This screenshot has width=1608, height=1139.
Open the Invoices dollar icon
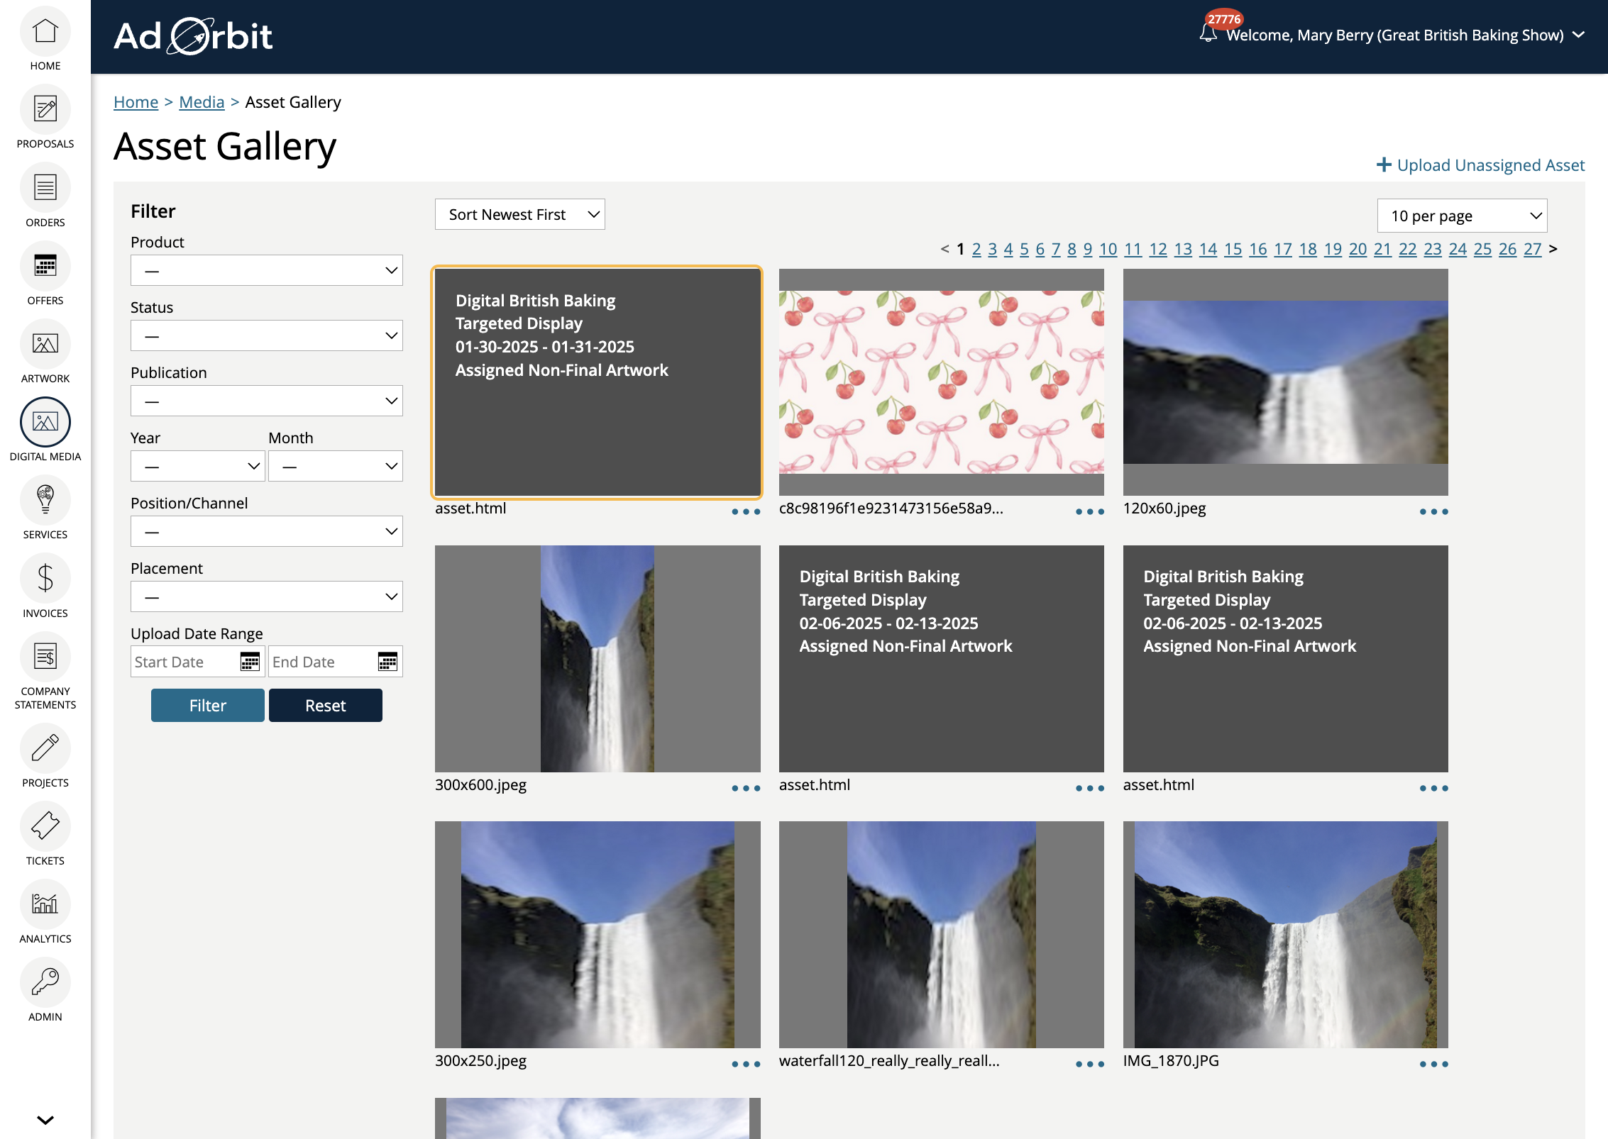click(x=45, y=579)
